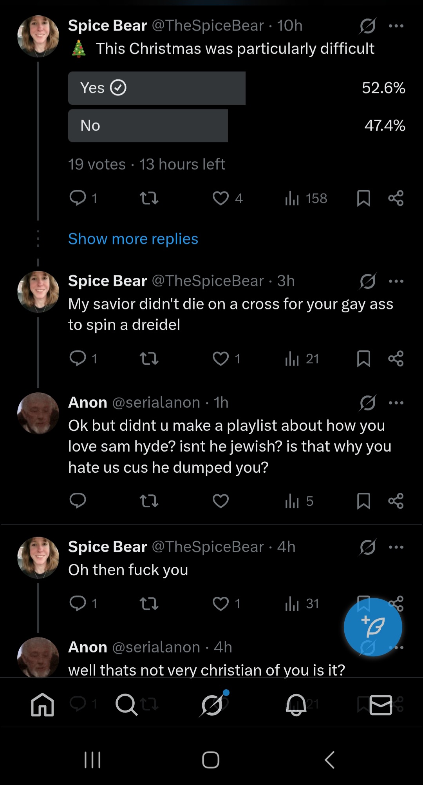Tap the floating compose post button
The width and height of the screenshot is (423, 785).
pos(373,627)
